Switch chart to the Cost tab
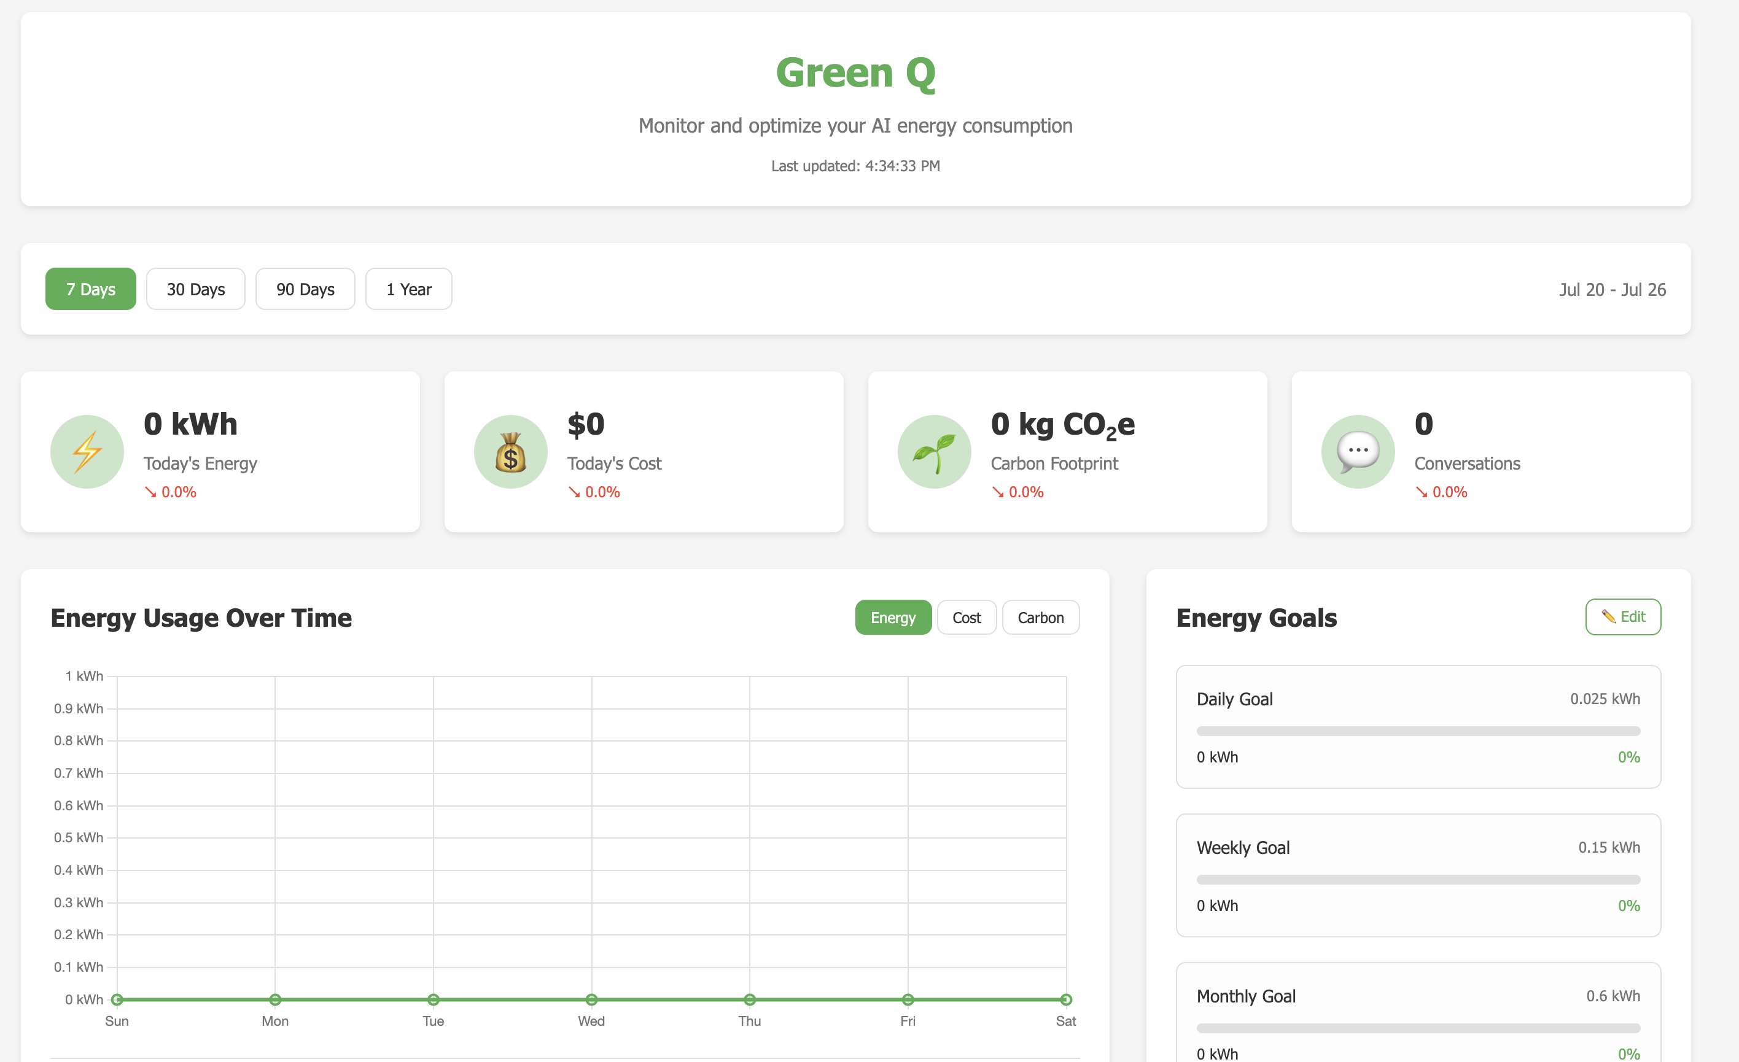The image size is (1739, 1062). (x=966, y=618)
